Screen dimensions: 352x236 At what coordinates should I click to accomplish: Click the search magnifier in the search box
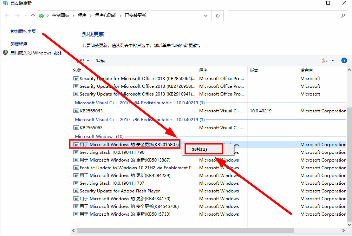(343, 15)
